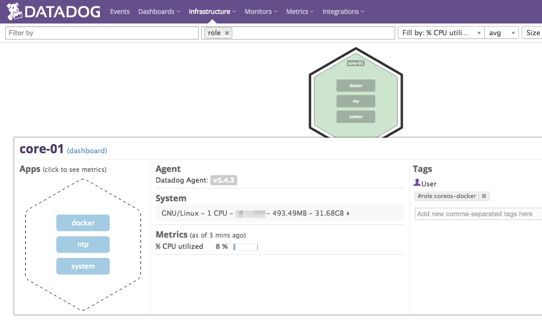Click the core-01 label on hexagon
Screen dimensions: 542x323
tap(356, 63)
